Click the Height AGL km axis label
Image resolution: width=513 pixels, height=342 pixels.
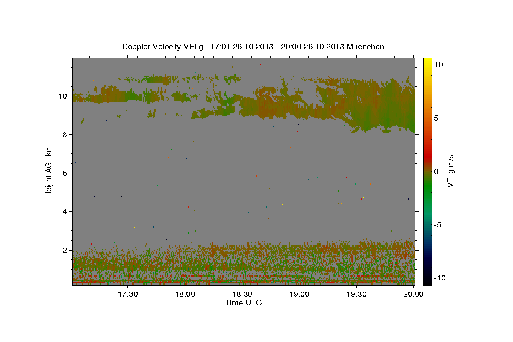[49, 171]
